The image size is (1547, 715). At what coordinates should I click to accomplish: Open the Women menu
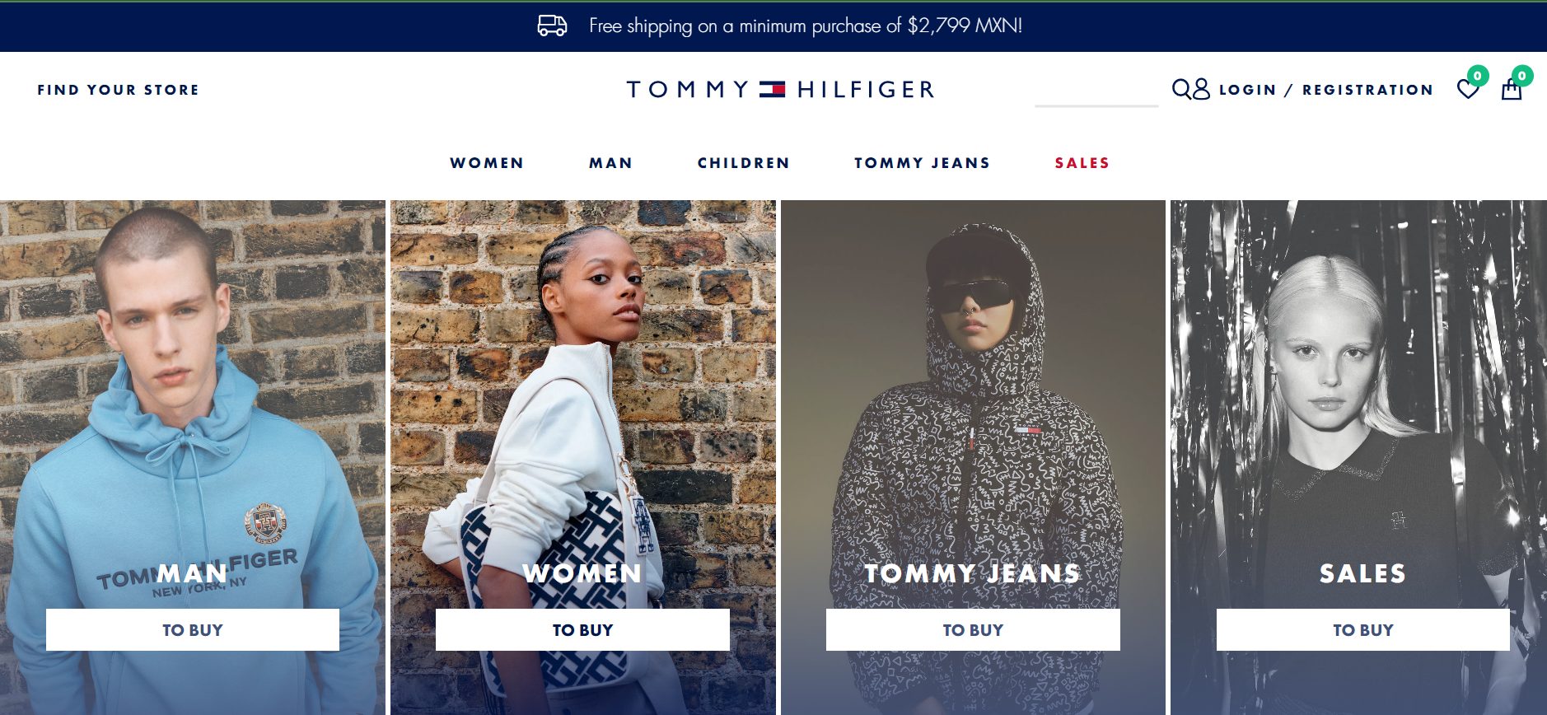point(487,163)
